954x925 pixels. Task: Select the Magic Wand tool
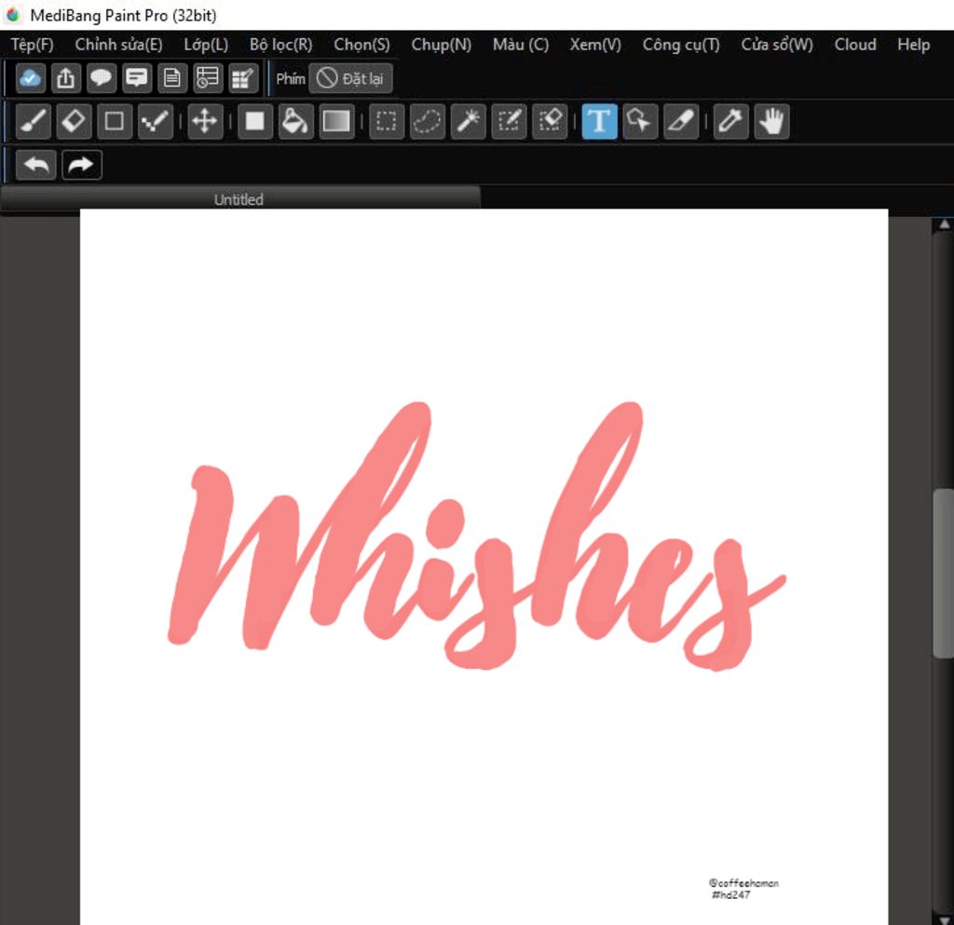click(468, 122)
